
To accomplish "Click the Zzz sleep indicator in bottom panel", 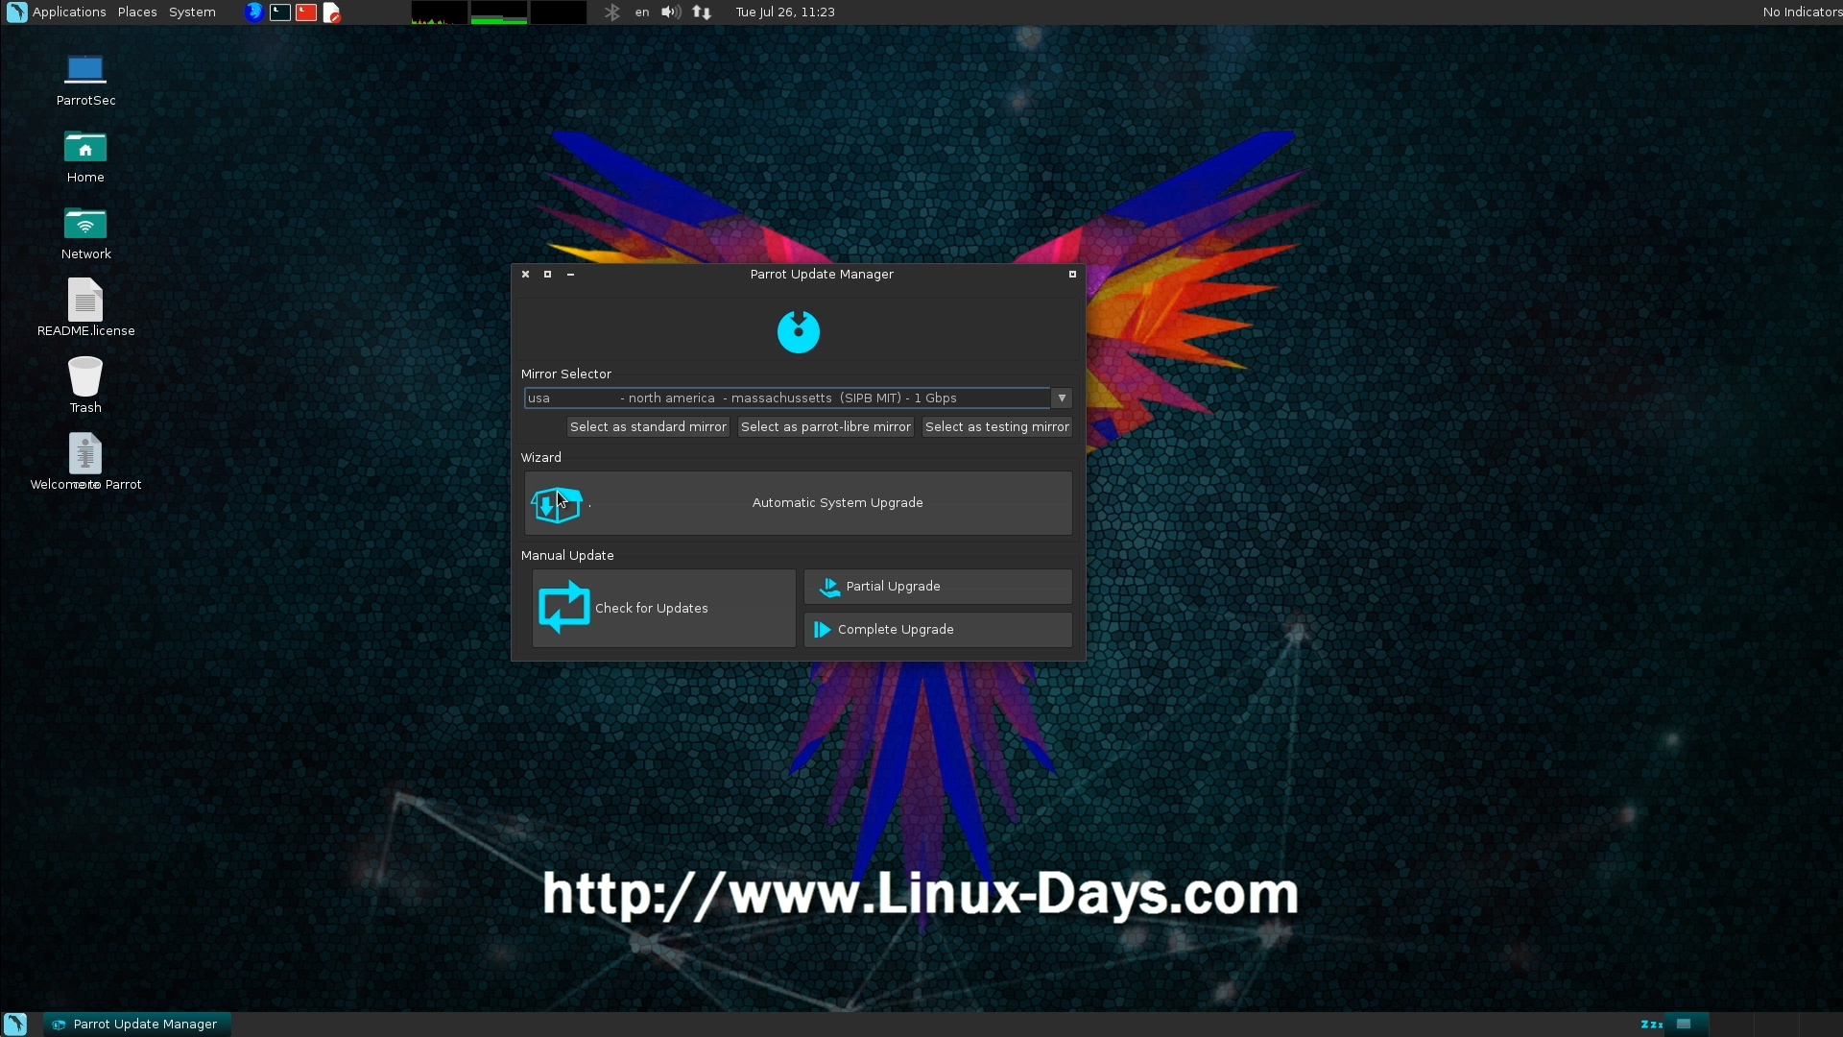I will click(1651, 1025).
